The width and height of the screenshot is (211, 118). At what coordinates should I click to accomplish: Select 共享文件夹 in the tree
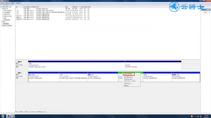[x=7, y=14]
